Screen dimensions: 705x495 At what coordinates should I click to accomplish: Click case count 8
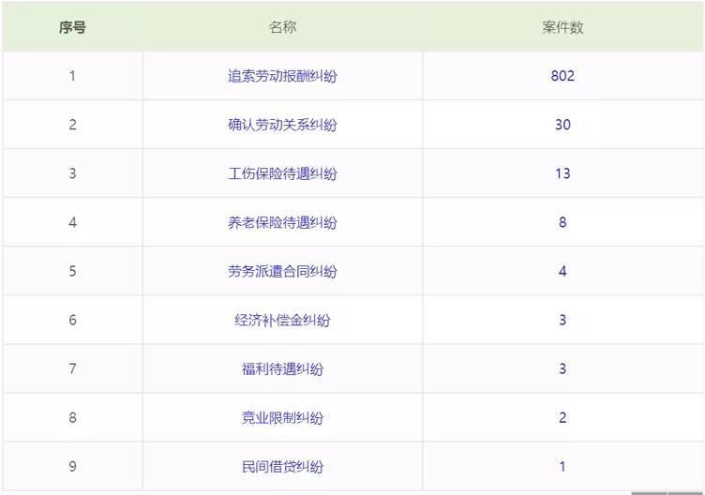pyautogui.click(x=562, y=222)
